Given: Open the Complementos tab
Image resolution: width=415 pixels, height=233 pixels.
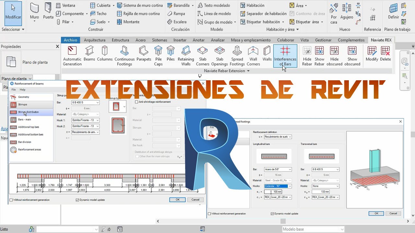Looking at the screenshot, I should coord(351,40).
